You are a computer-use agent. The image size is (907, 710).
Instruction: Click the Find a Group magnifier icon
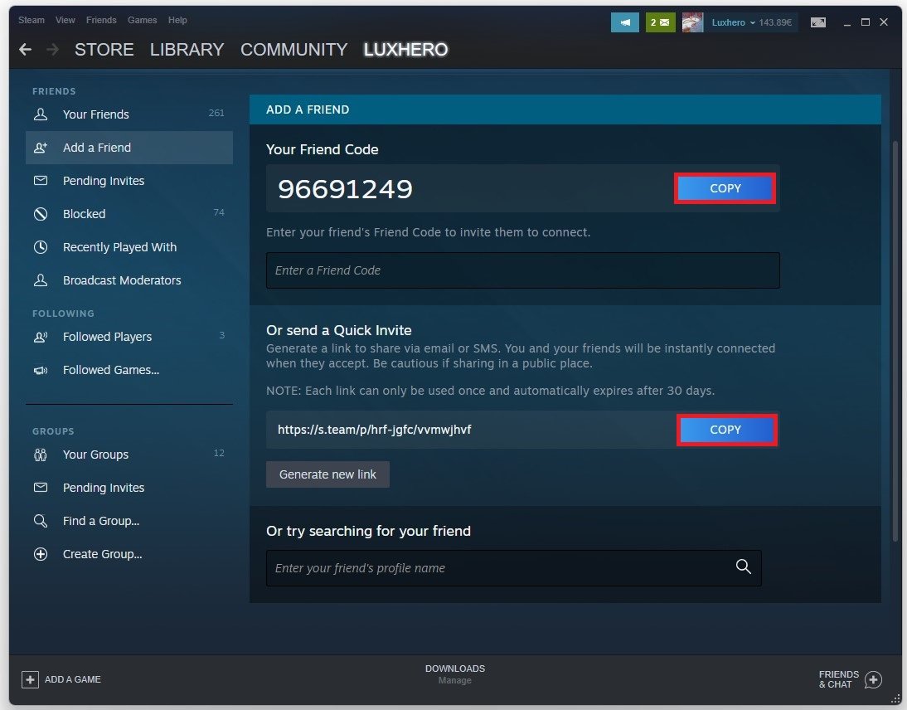[41, 521]
